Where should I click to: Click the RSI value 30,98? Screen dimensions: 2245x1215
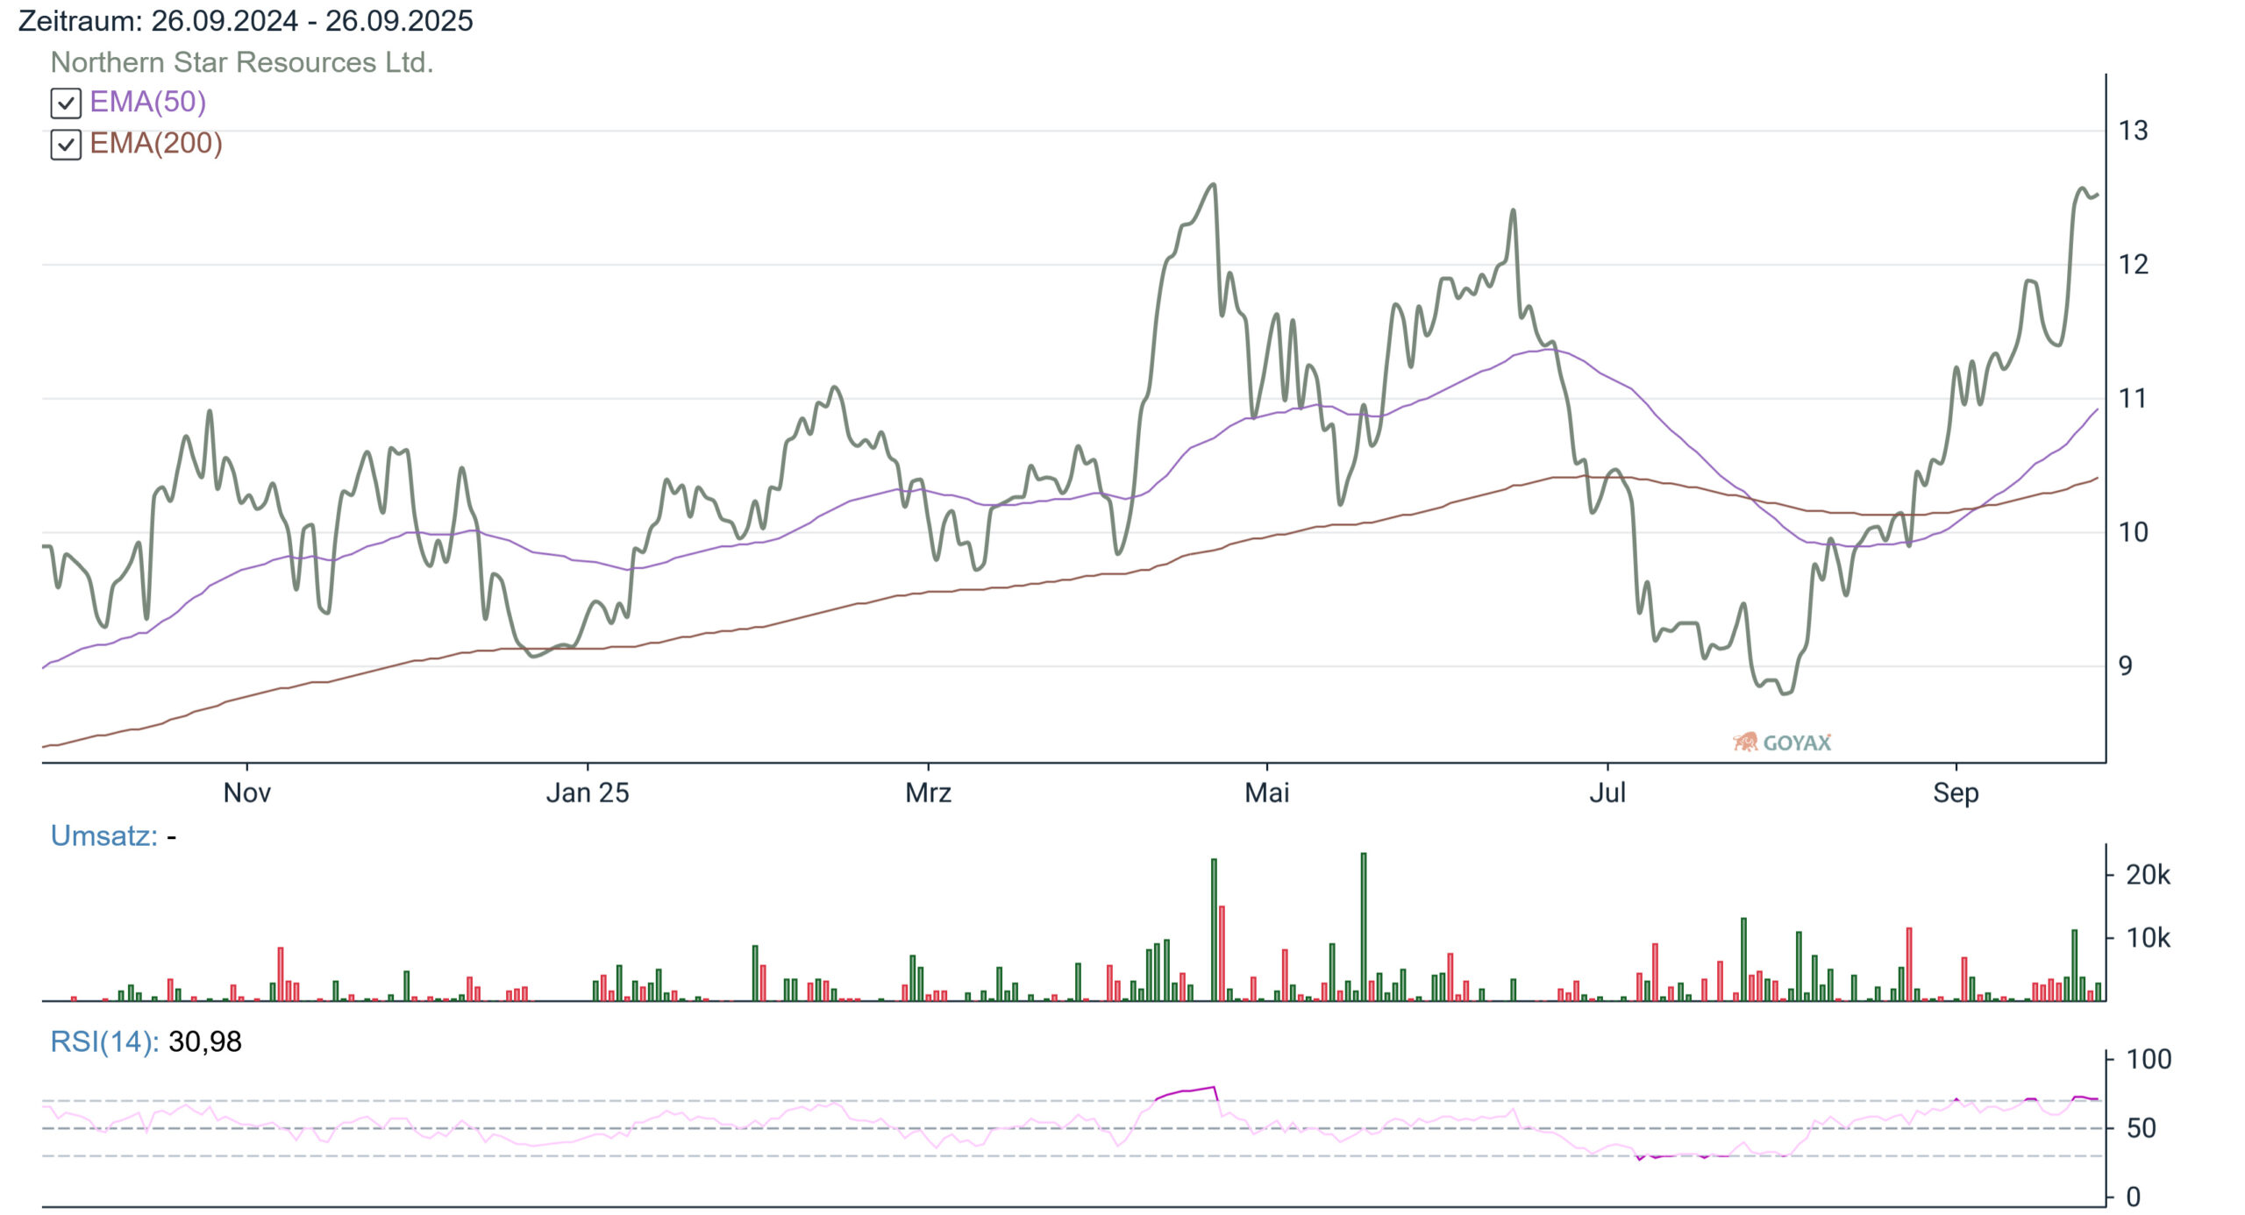[x=205, y=1041]
